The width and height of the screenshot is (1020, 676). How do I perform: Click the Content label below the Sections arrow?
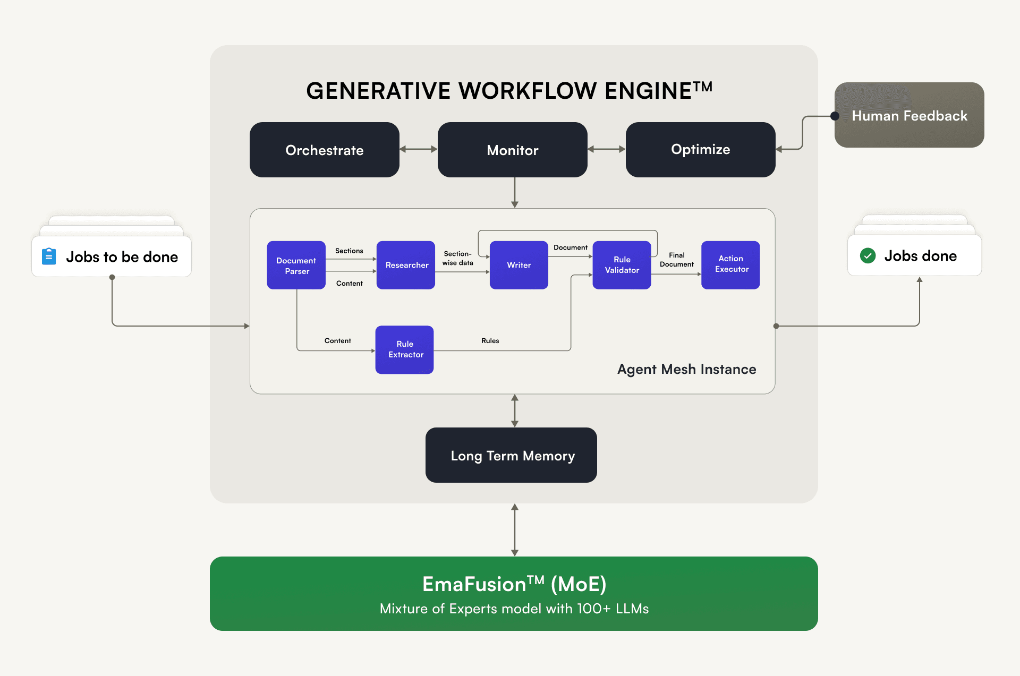tap(350, 283)
